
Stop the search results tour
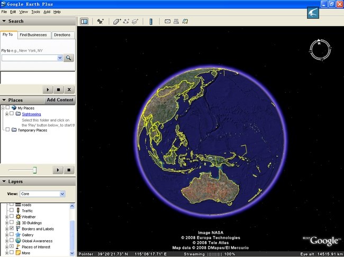58,90
